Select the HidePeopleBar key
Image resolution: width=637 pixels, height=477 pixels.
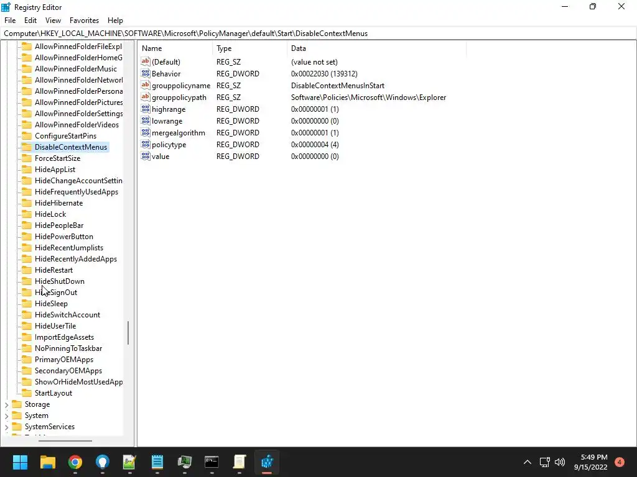[59, 225]
